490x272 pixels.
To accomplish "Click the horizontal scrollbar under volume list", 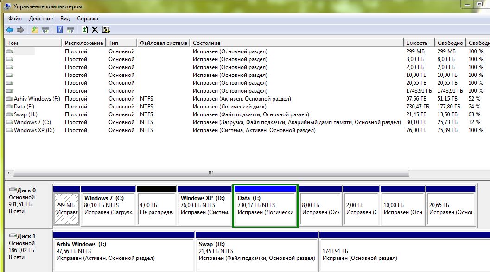I will pos(210,173).
